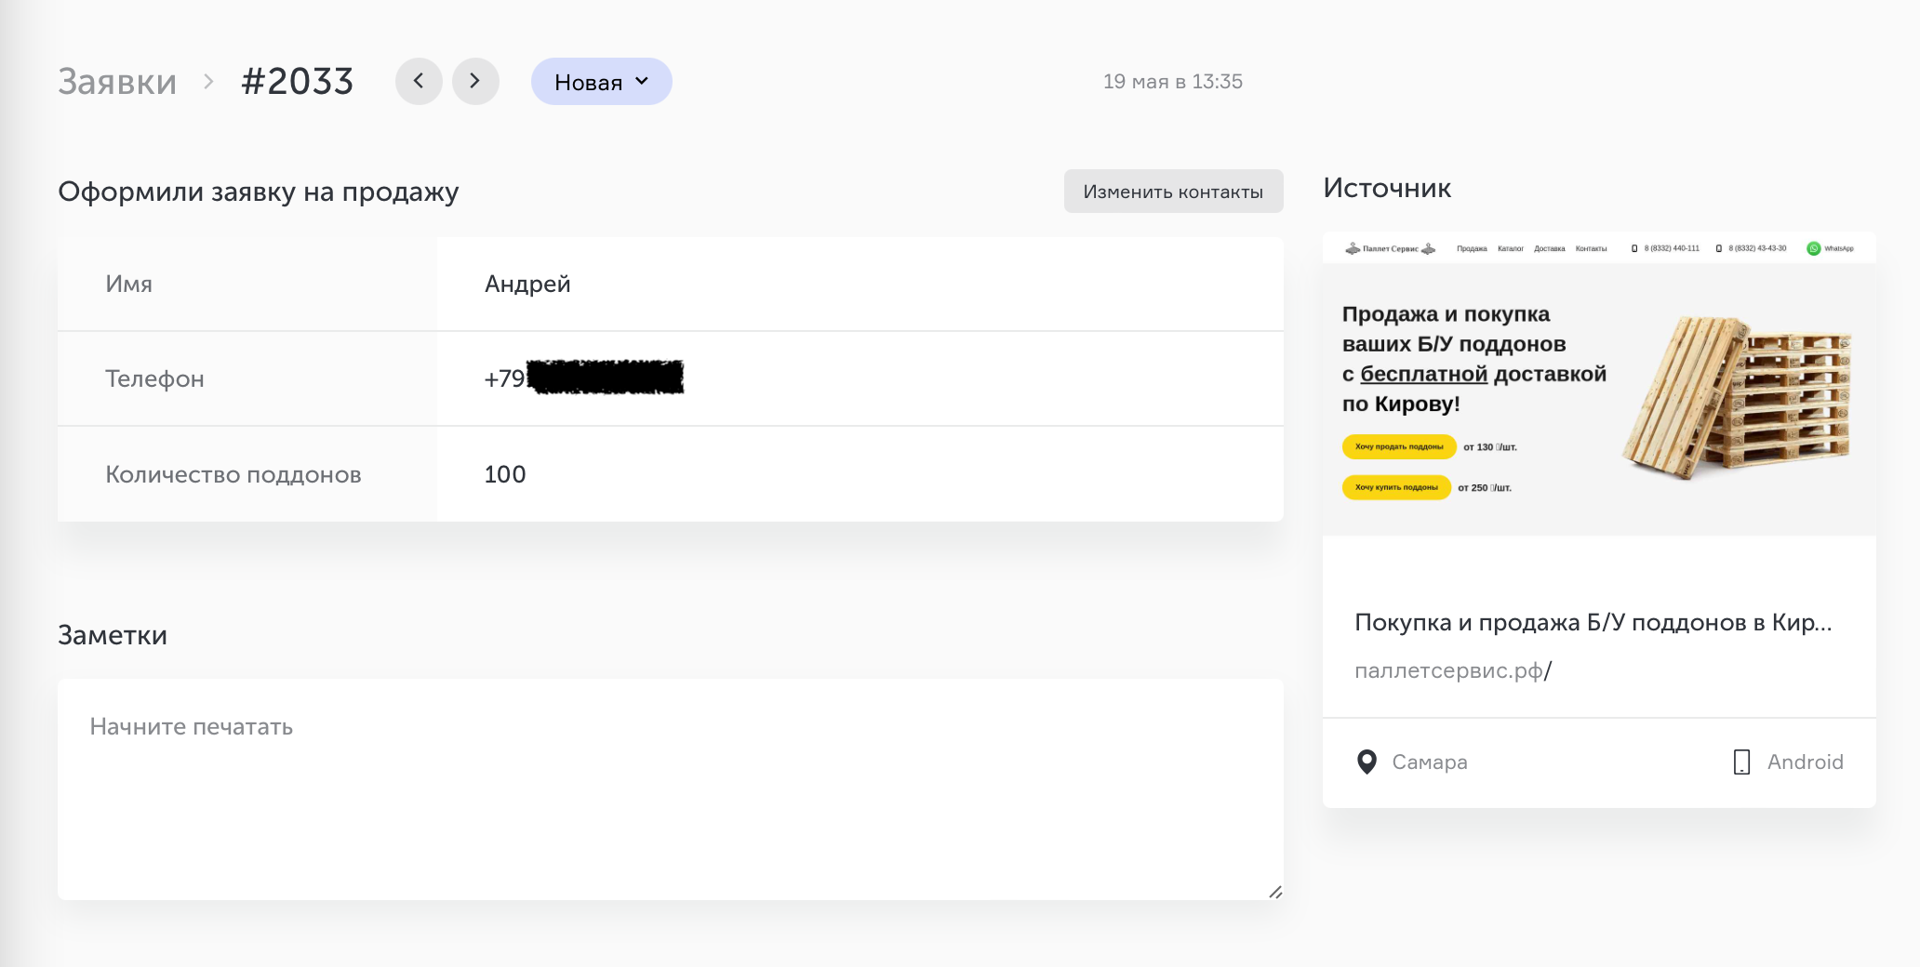Click the yellow Хочу купить поддоны button
Viewport: 1920px width, 967px height.
click(1396, 487)
